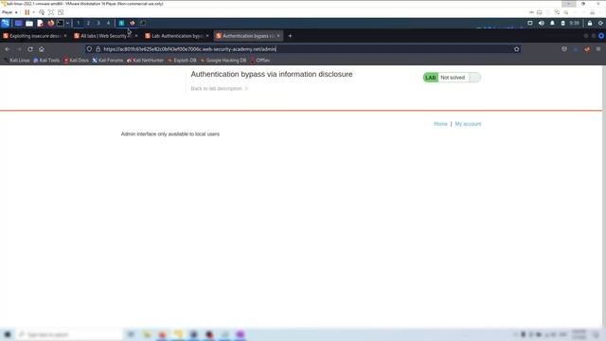The height and width of the screenshot is (341, 606).
Task: Launch Firefox from the Kali panel
Action: pyautogui.click(x=50, y=23)
